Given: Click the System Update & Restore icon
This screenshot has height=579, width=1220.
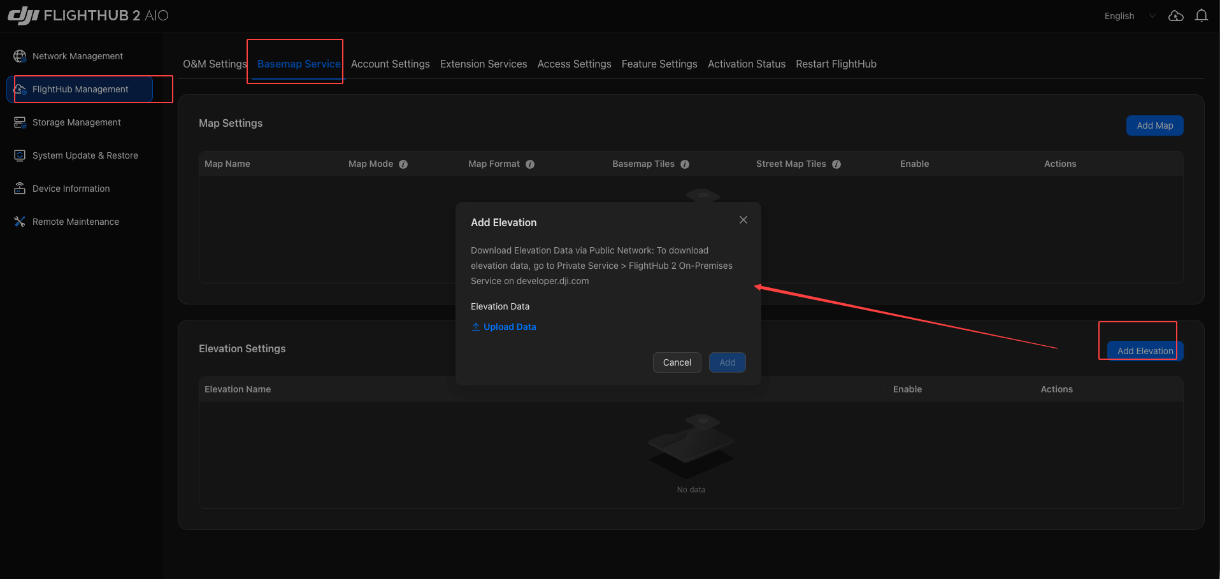Looking at the screenshot, I should click(20, 155).
